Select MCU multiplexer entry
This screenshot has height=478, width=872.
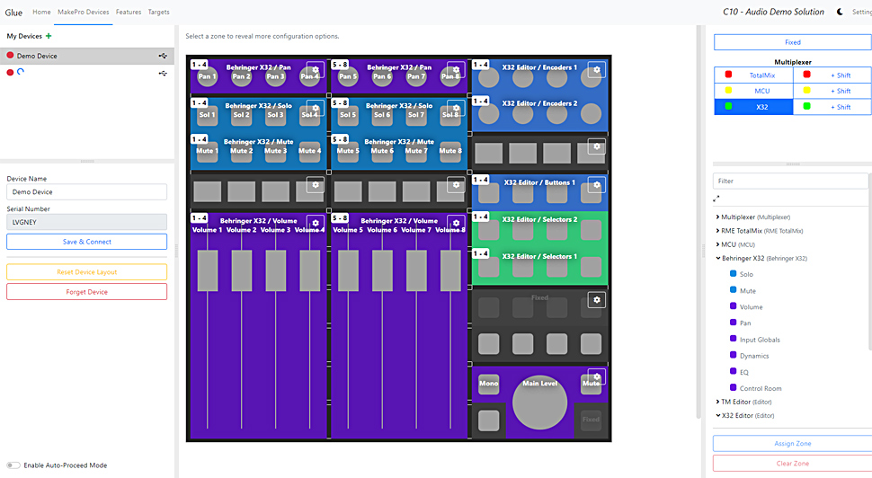[x=753, y=91]
